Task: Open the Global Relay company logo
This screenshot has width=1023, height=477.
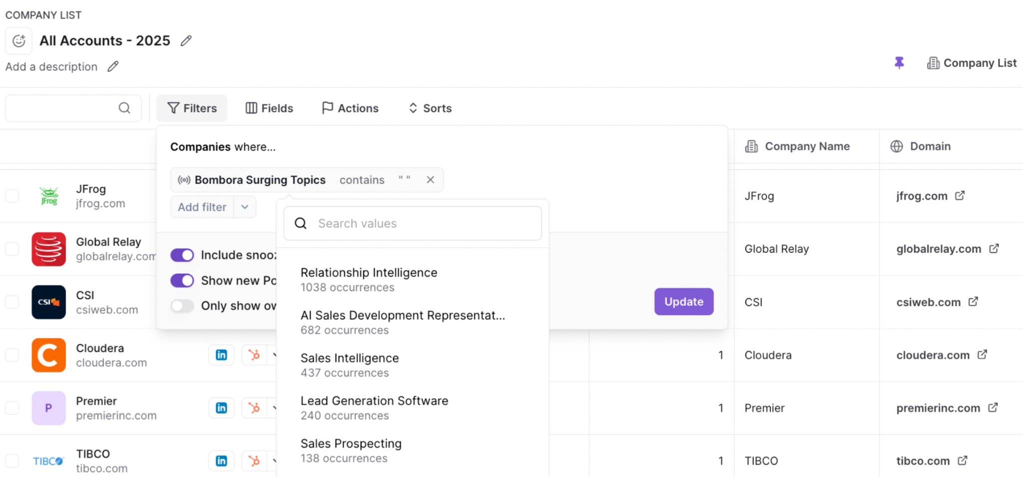Action: 49,249
